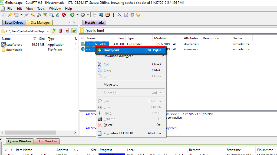Screen dimensions: 277x155
Task: Click the New document toolbar icon
Action: click(x=17, y=15)
